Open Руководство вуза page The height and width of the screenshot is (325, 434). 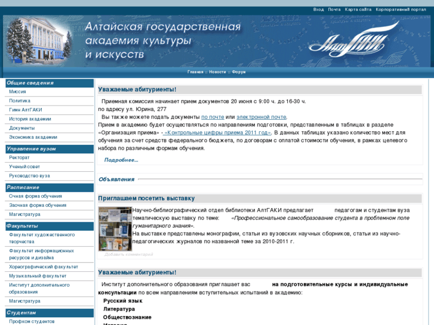point(29,176)
